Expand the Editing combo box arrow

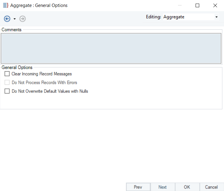point(216,17)
